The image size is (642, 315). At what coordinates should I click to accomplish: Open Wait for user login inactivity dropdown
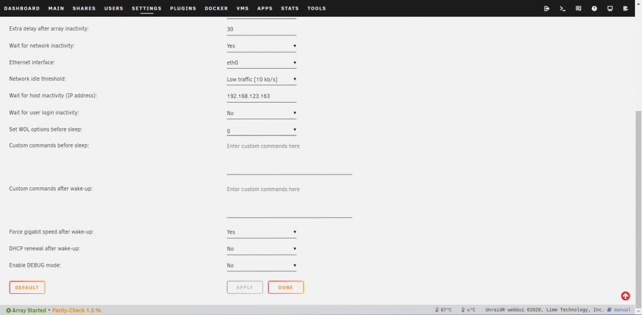[261, 113]
